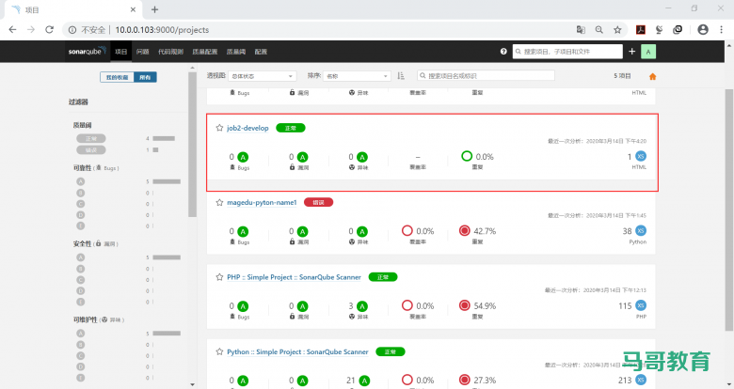Click the page vertical scrollbar

pyautogui.click(x=729, y=210)
